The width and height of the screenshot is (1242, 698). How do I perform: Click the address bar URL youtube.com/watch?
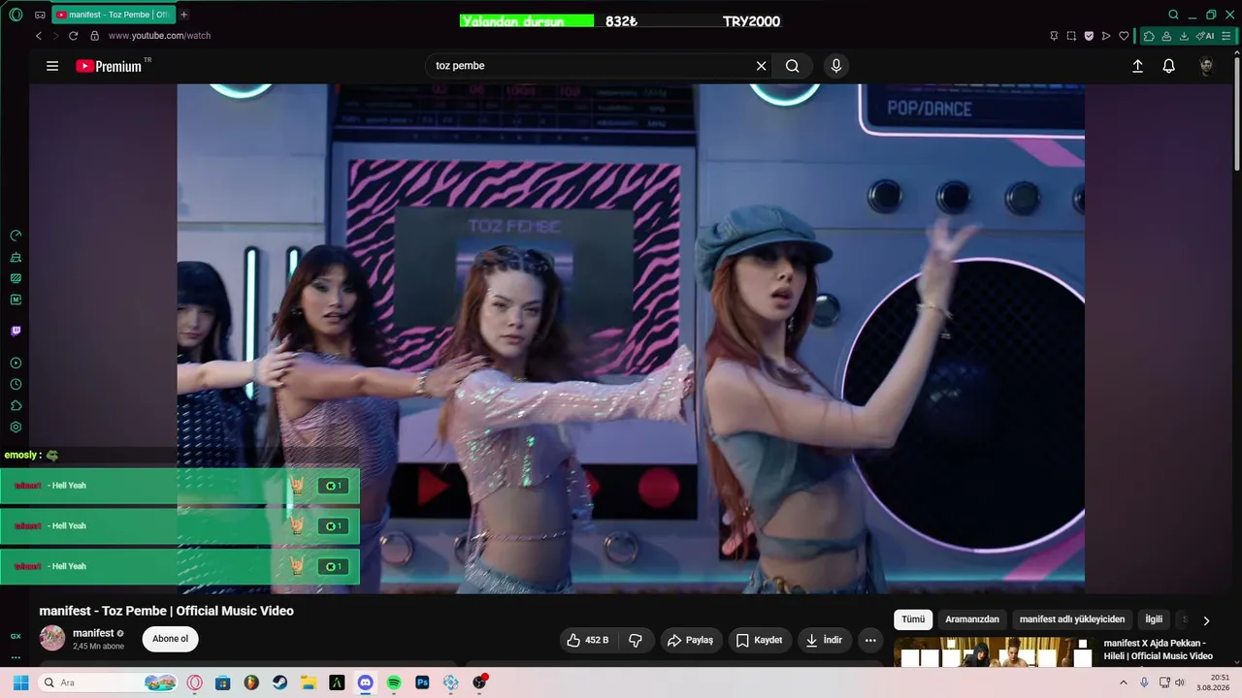[159, 36]
